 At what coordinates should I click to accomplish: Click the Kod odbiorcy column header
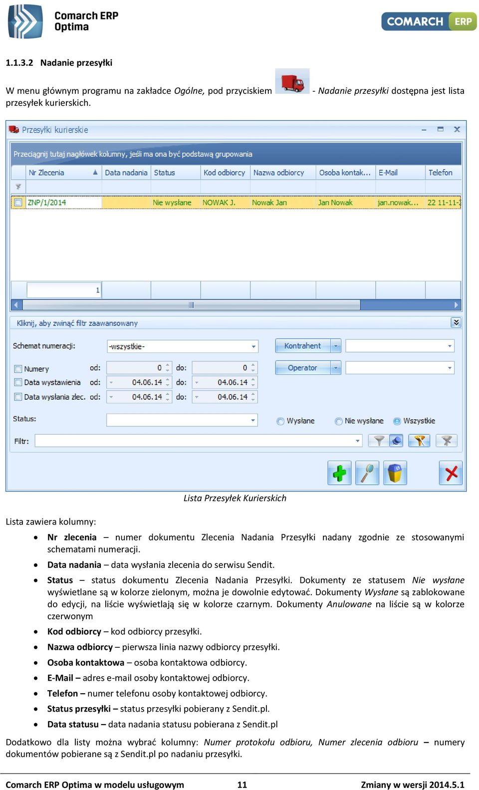[225, 173]
